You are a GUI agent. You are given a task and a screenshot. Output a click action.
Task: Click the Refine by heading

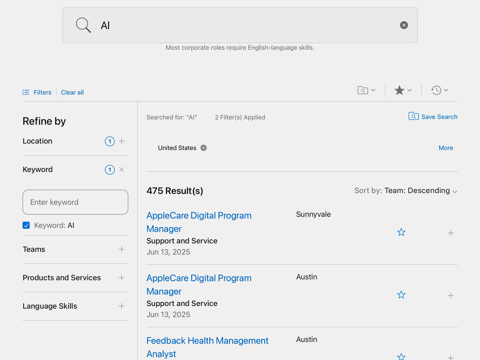coord(44,121)
